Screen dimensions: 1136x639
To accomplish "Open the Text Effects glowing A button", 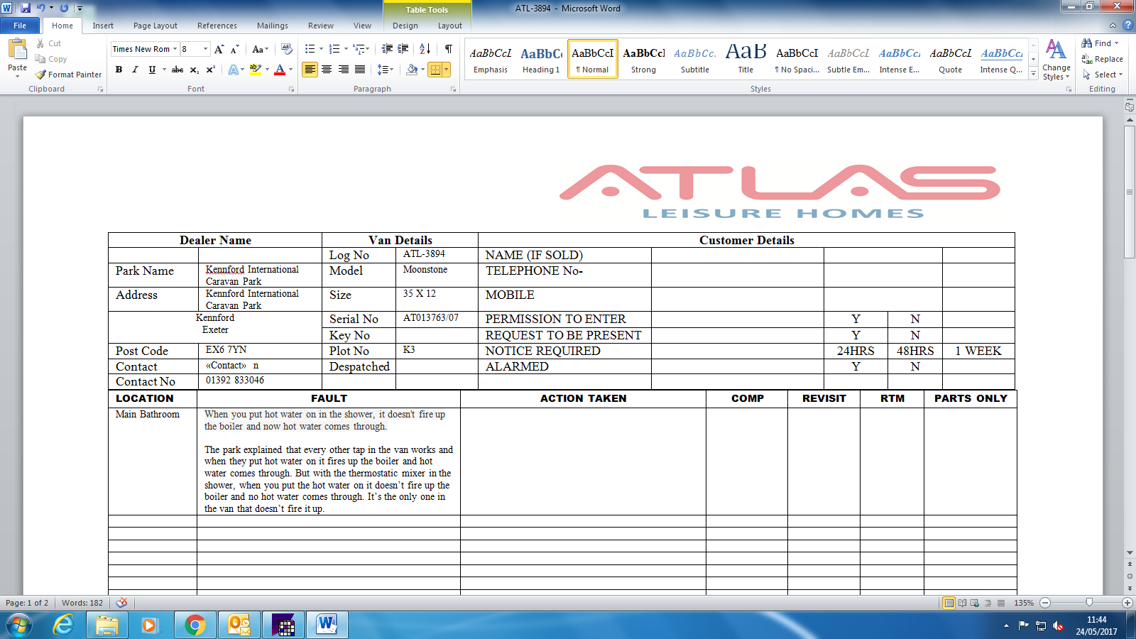I will [x=234, y=70].
